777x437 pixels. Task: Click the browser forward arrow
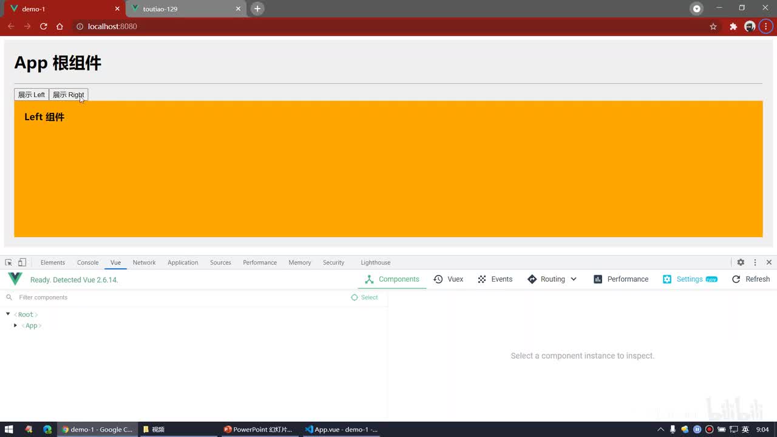tap(27, 26)
